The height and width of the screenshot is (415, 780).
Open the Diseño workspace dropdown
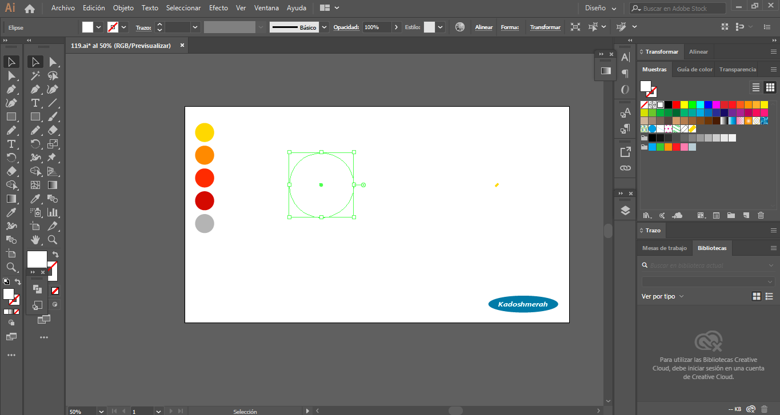(x=601, y=9)
